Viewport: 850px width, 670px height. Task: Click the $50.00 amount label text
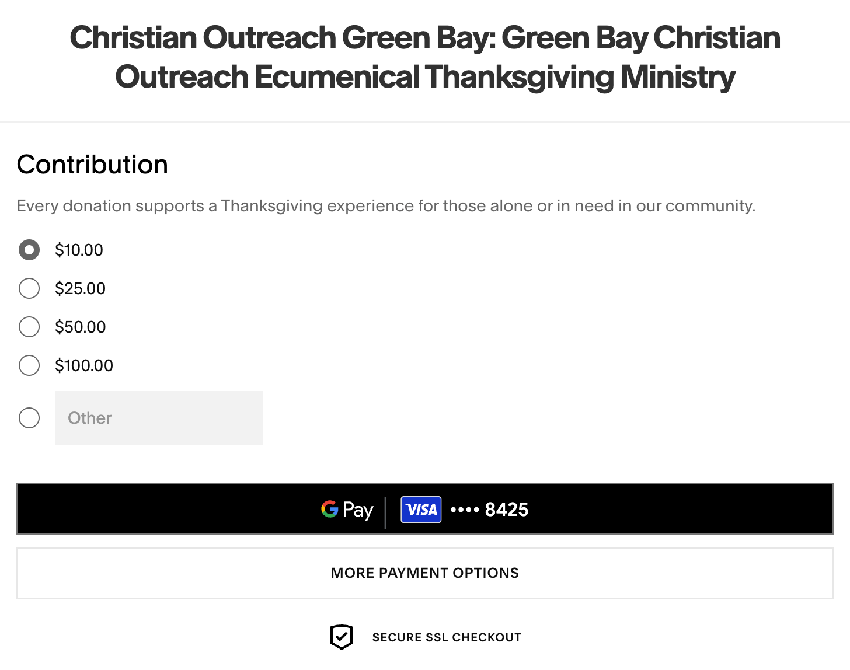(x=80, y=327)
